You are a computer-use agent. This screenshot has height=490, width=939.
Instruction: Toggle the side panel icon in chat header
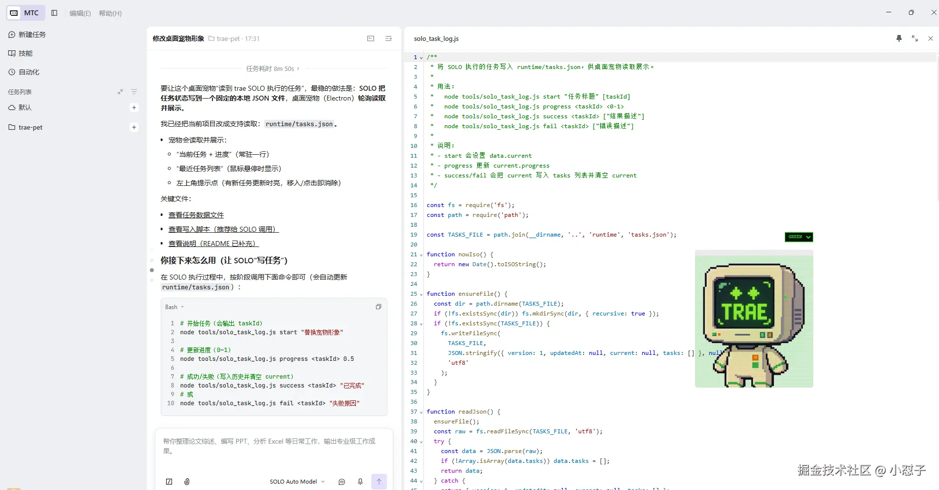[x=388, y=38]
